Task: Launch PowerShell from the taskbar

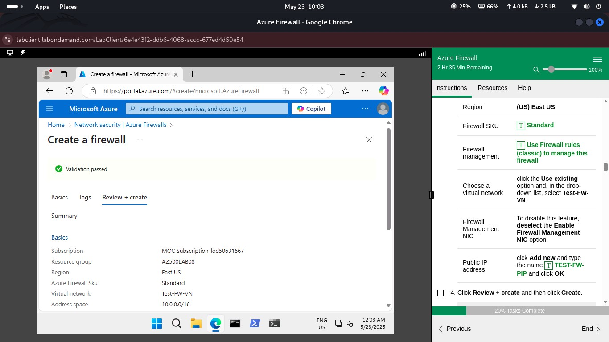Action: tap(255, 323)
